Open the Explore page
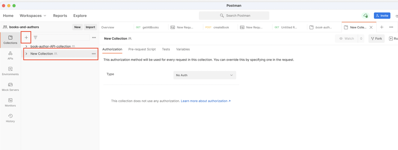Image resolution: width=398 pixels, height=150 pixels. point(80,16)
